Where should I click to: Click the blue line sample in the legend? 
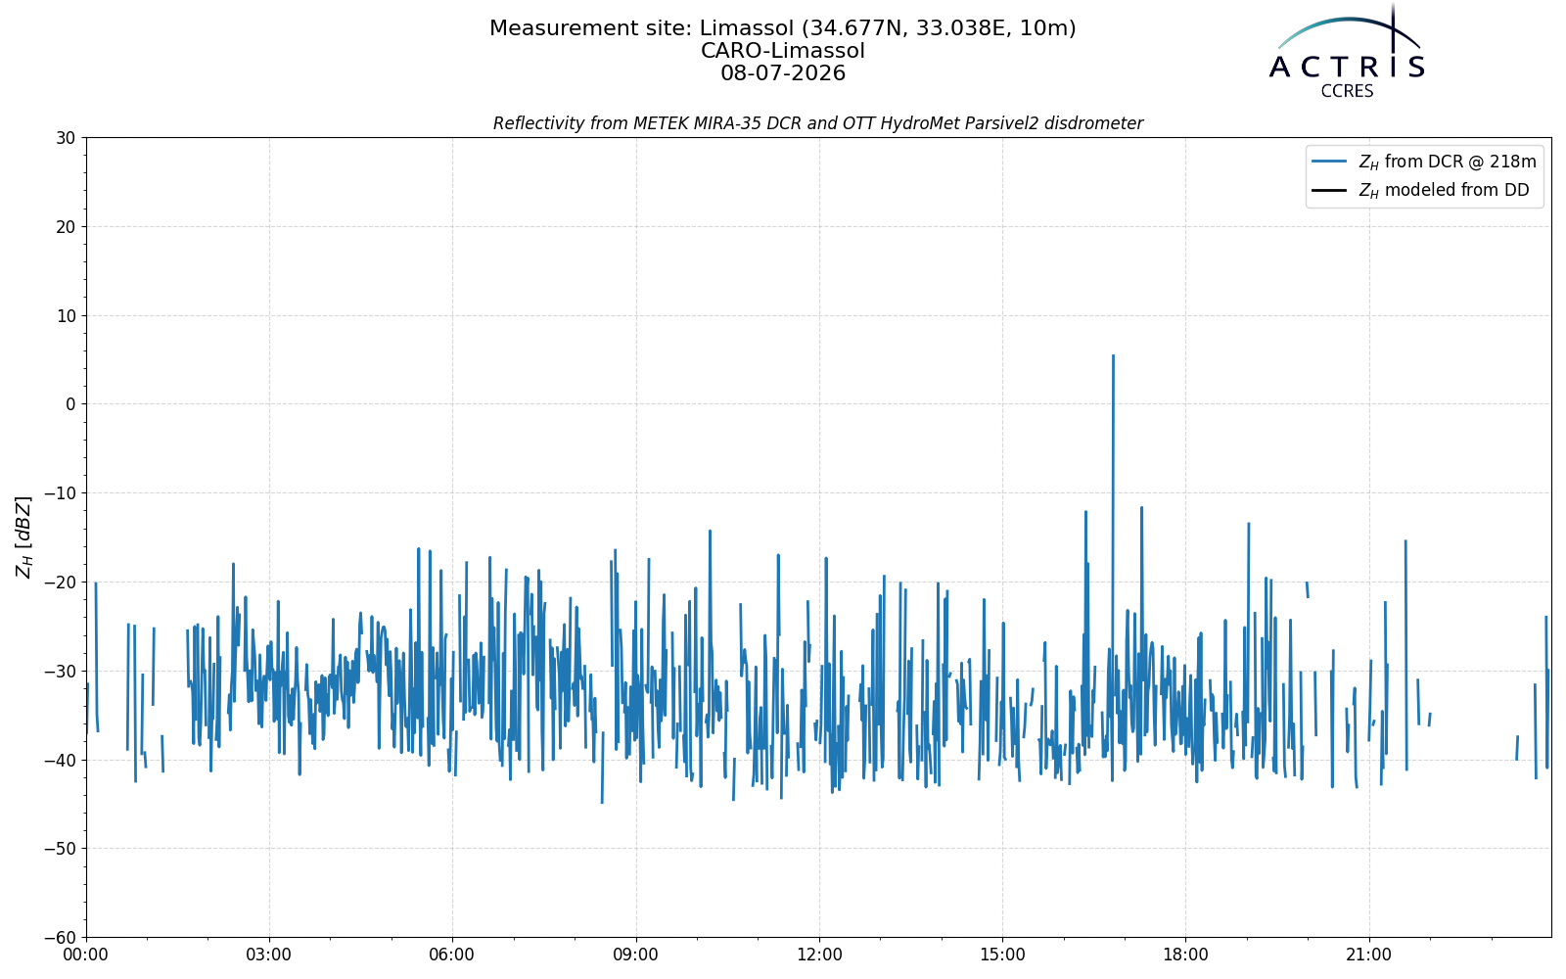pyautogui.click(x=1329, y=162)
